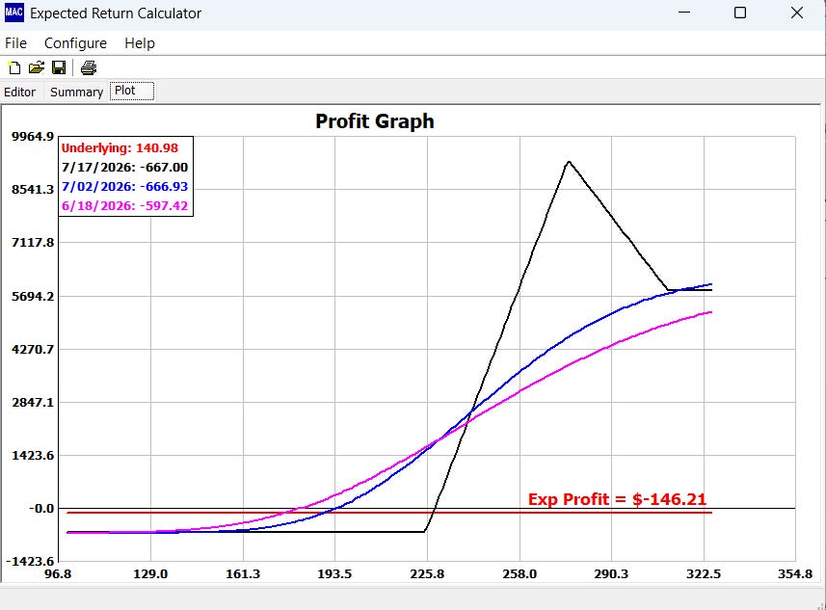Screen dimensions: 826x610
Task: Minimize the Expected Return Calculator window
Action: point(684,13)
